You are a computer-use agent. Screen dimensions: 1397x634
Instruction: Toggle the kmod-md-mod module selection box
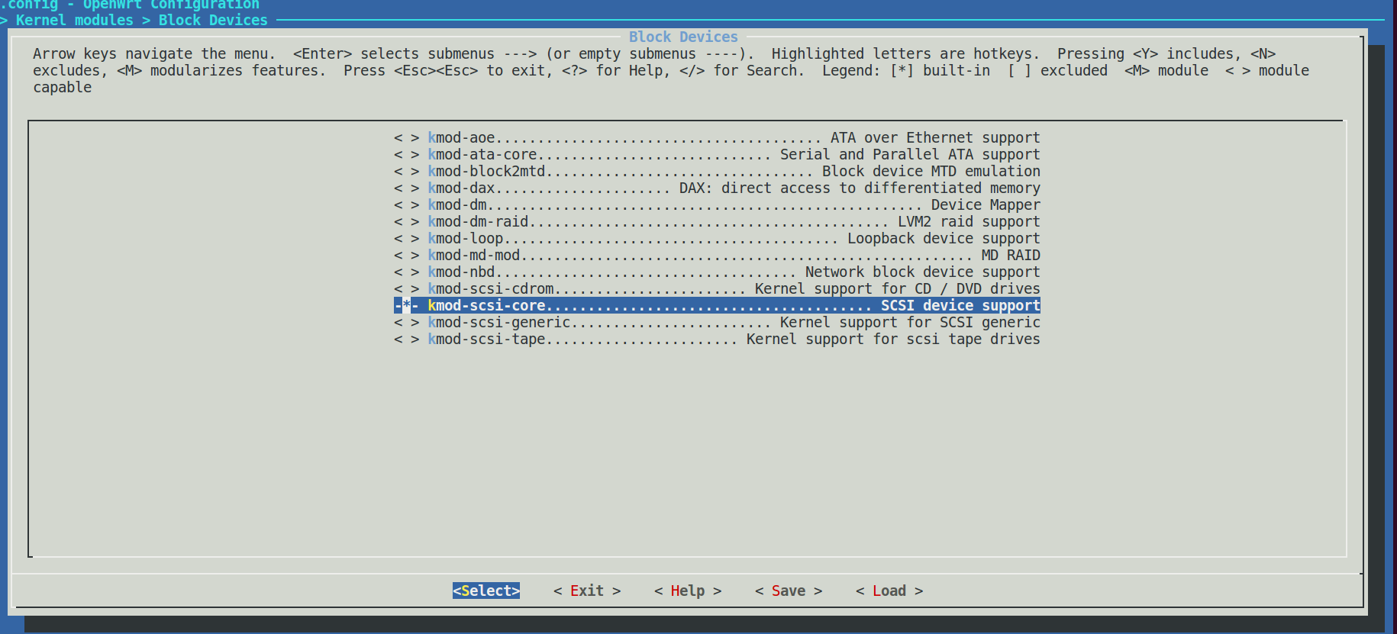(407, 256)
